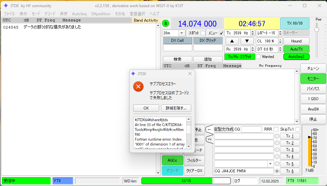327x186 pixels.
Task: Click the TX 00/30 button
Action: pyautogui.click(x=295, y=23)
